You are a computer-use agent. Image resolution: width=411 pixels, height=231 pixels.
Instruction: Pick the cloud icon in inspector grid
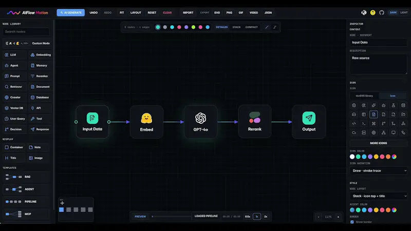point(354,132)
